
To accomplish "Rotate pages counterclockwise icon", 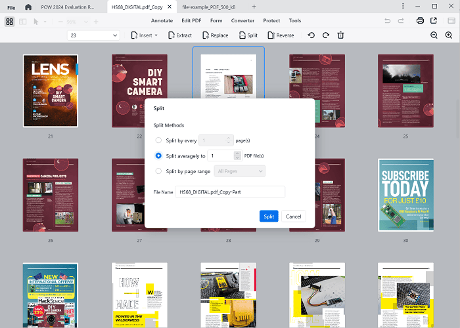I will (311, 35).
